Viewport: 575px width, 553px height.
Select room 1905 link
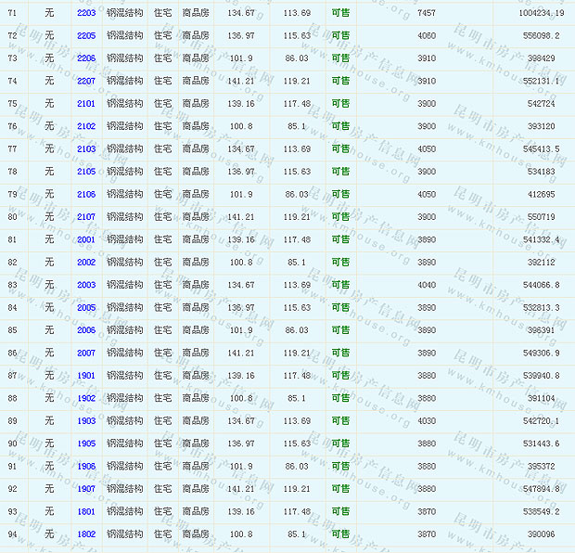[x=86, y=444]
